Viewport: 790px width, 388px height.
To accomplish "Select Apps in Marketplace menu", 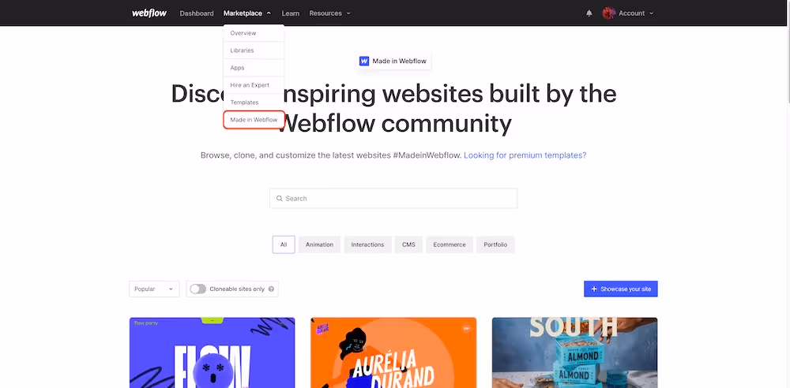I will [x=254, y=68].
